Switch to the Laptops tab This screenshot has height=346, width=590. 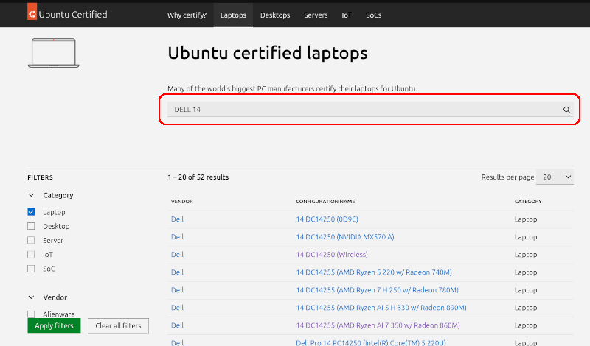point(233,15)
